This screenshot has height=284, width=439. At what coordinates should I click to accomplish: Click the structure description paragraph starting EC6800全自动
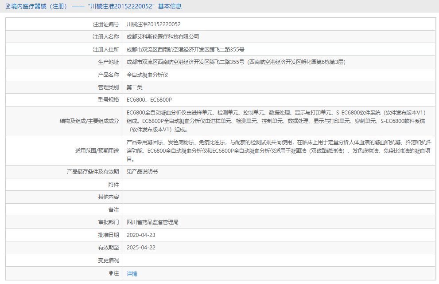(x=276, y=121)
